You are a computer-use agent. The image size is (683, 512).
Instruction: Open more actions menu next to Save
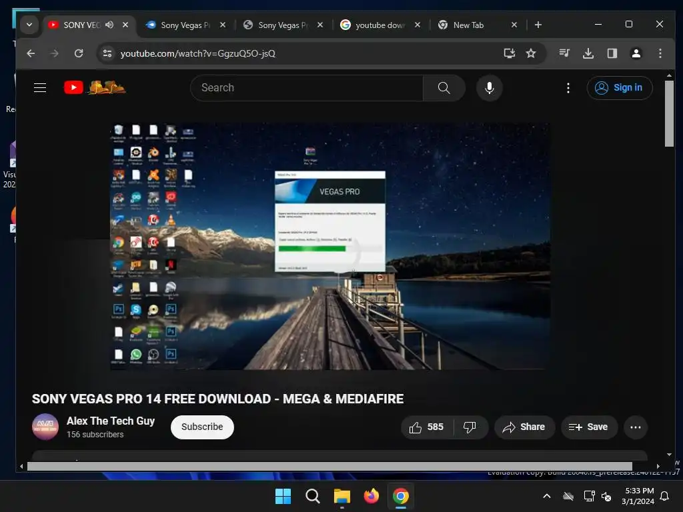[x=636, y=427]
